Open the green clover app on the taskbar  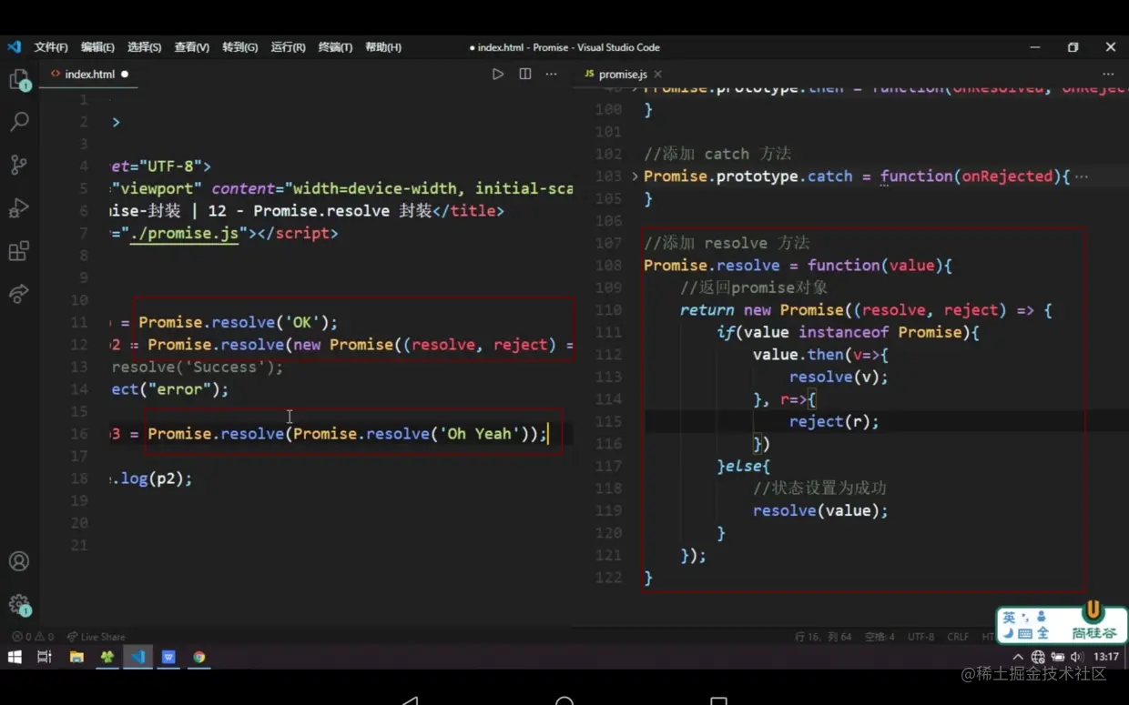[107, 657]
